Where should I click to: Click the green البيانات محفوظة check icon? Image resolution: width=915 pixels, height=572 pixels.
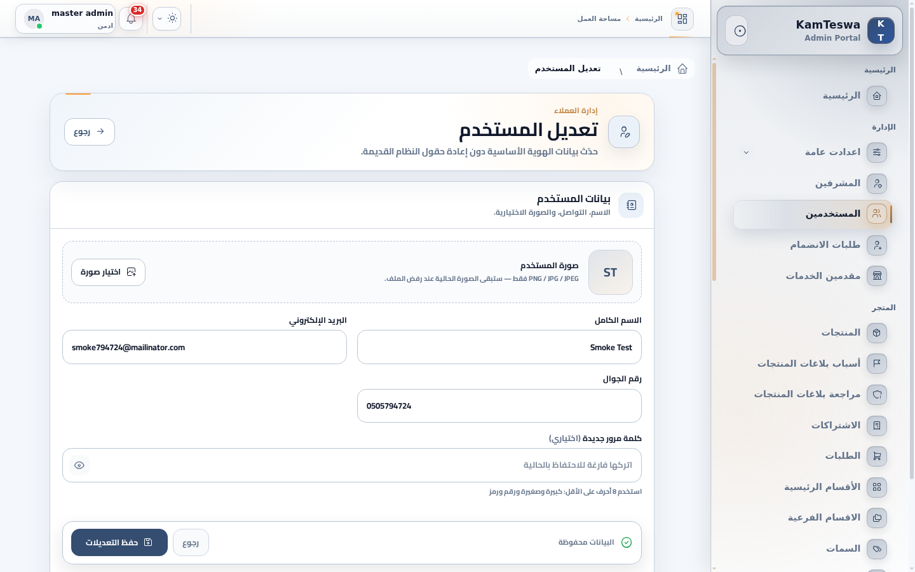click(x=627, y=542)
